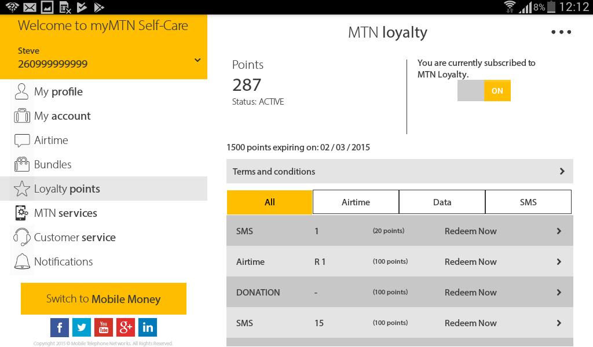Image resolution: width=593 pixels, height=347 pixels.
Task: Select the Loyalty points star icon
Action: (x=22, y=189)
